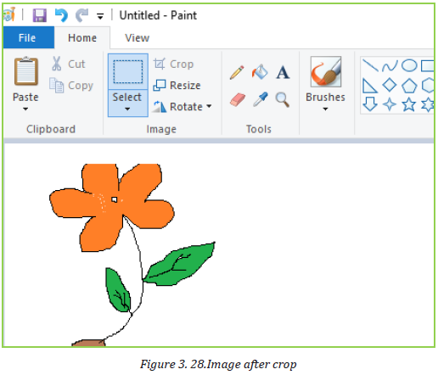
Task: Click the orange flower on the canvas
Action: pos(112,207)
